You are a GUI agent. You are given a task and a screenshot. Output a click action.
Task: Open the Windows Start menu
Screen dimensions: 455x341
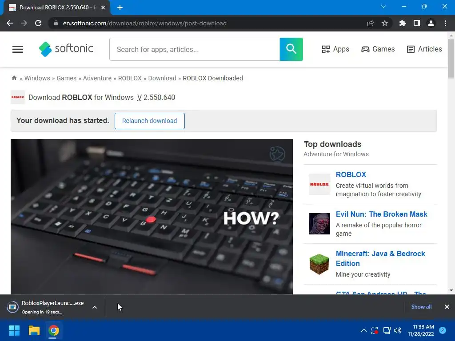[14, 330]
